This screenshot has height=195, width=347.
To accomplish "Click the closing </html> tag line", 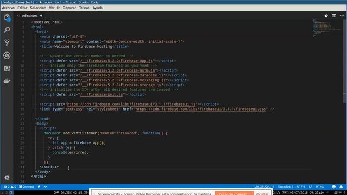I will pyautogui.click(x=38, y=177).
